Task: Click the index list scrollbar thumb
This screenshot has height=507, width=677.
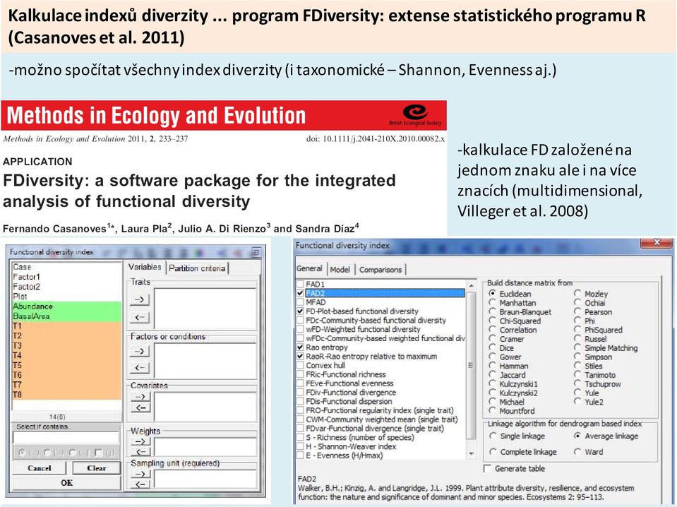Action: [x=471, y=365]
